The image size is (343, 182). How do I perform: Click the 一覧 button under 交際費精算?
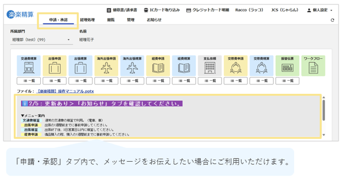click(261, 81)
